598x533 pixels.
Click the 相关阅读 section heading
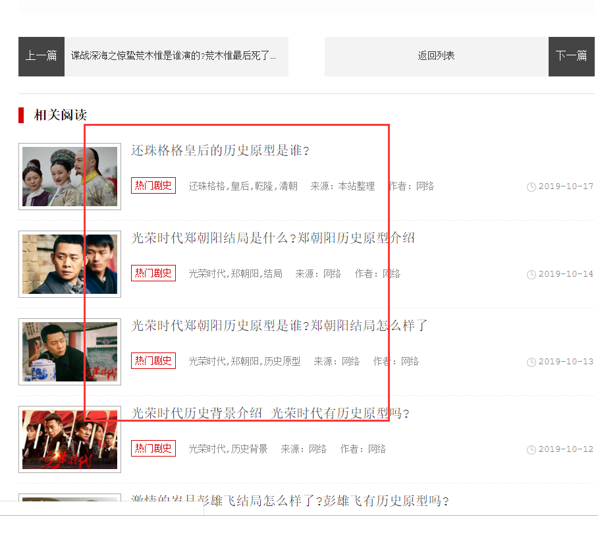pos(60,115)
